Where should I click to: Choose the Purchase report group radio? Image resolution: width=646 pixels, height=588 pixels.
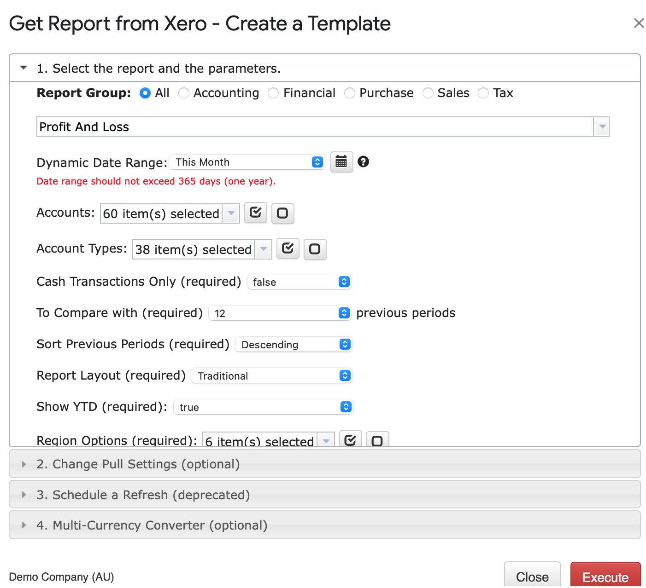coord(350,93)
